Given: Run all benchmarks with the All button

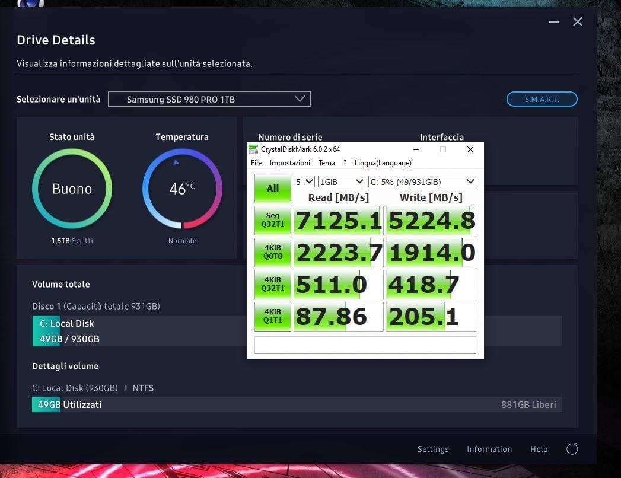Looking at the screenshot, I should tap(272, 189).
